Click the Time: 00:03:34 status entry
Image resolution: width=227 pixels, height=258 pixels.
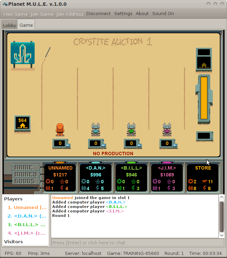coord(205,253)
